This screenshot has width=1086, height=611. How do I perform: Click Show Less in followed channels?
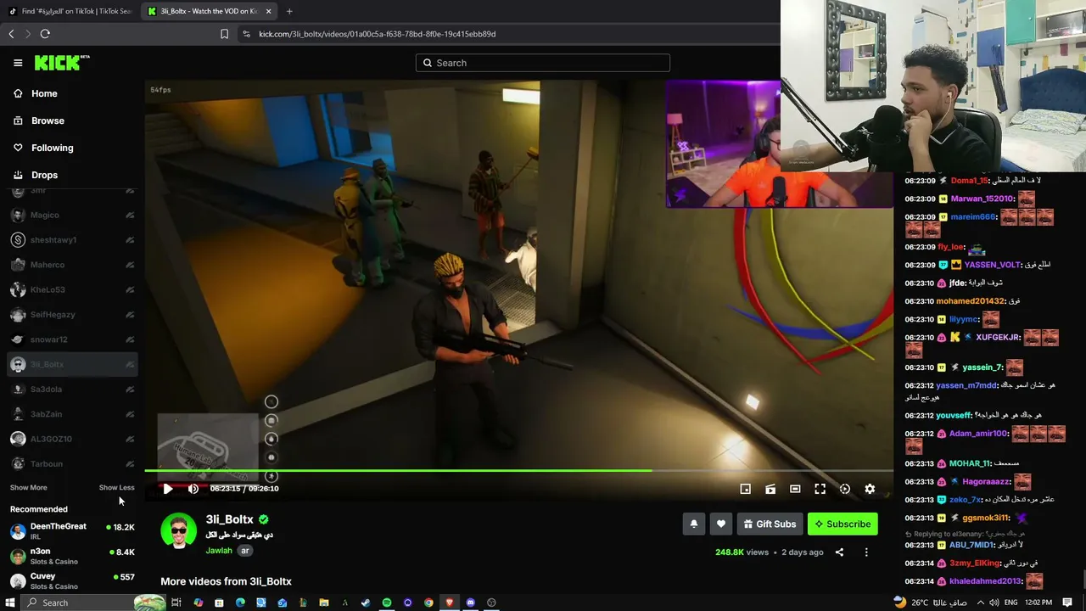pos(117,488)
